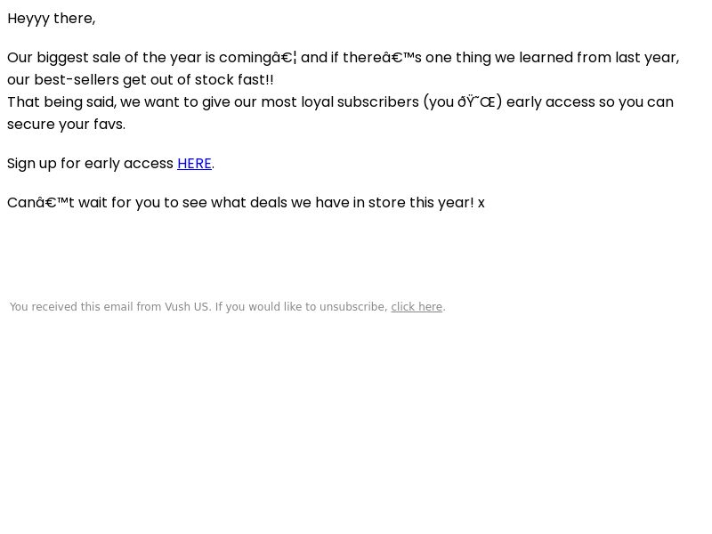Click the 'Heyyy there,' greeting text
Viewport: 712px width, 534px height.
pyautogui.click(x=52, y=19)
